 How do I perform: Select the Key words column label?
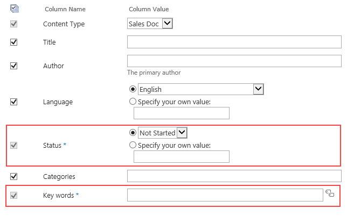[59, 195]
